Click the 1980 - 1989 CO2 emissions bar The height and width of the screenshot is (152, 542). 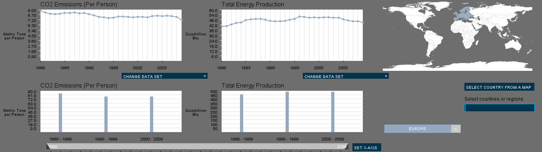(x=60, y=113)
